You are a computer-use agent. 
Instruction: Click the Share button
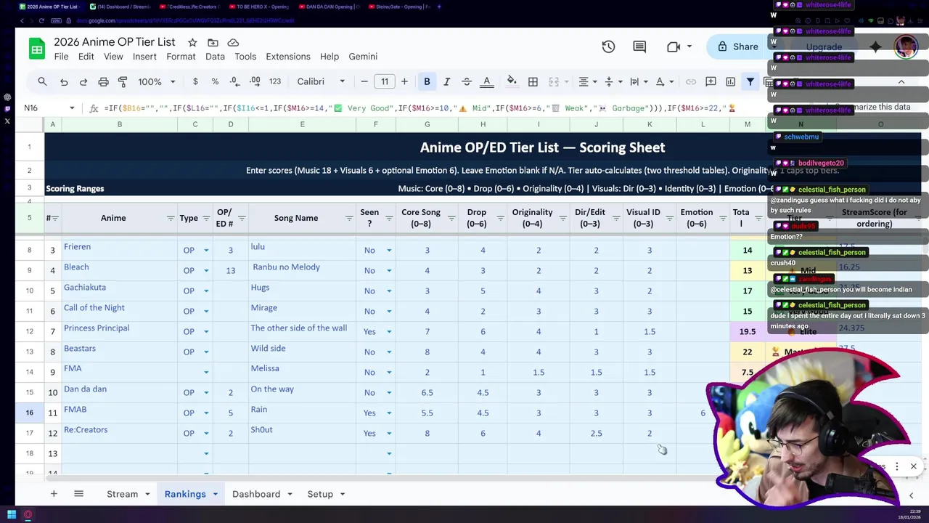(737, 46)
